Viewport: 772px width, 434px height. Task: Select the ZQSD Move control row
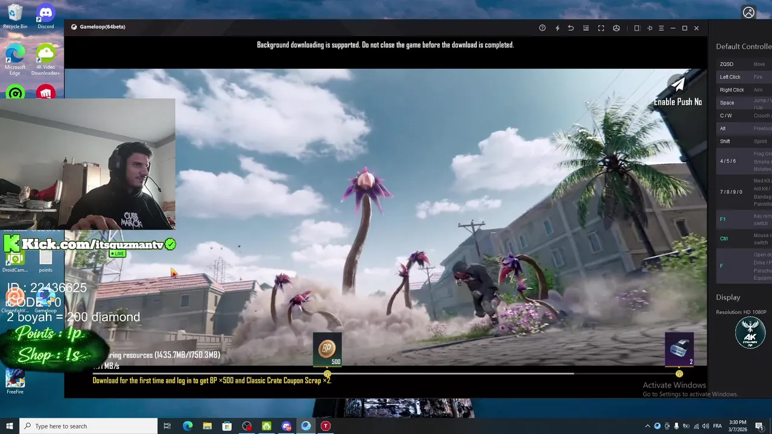pos(744,64)
